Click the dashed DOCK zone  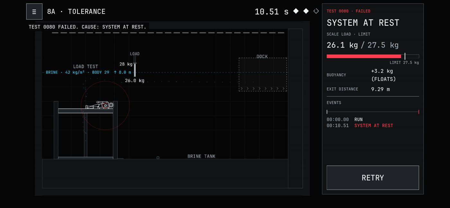coord(263,74)
